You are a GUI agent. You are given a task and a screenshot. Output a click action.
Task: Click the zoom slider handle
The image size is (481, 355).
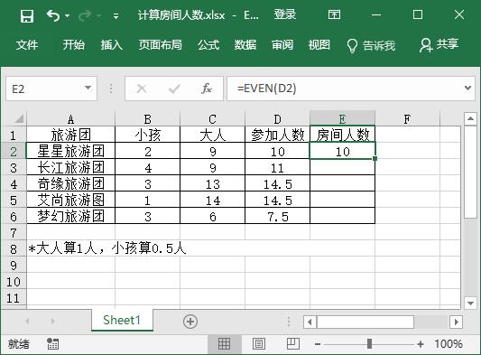tap(369, 343)
